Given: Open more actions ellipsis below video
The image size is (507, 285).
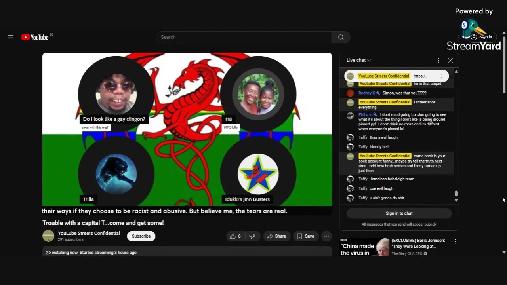Looking at the screenshot, I should 326,236.
